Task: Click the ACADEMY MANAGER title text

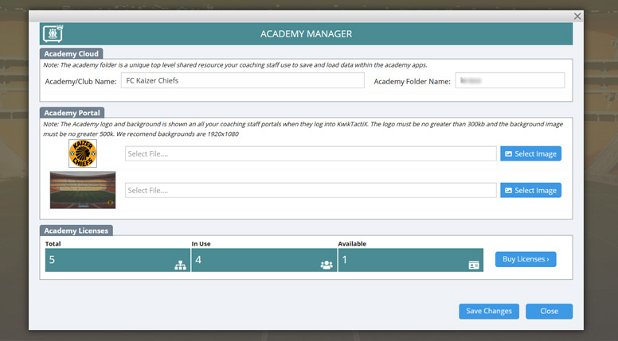Action: (306, 34)
